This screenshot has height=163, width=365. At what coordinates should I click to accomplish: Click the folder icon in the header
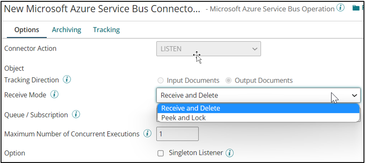[356, 8]
